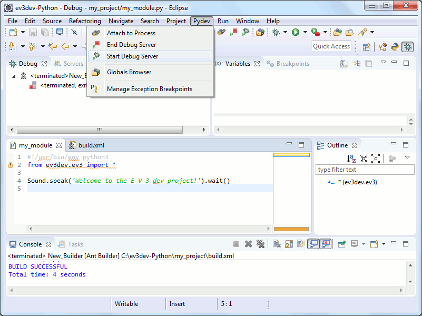The height and width of the screenshot is (316, 422).
Task: Click the toolbar Start Debug Server icon
Action: click(x=246, y=32)
